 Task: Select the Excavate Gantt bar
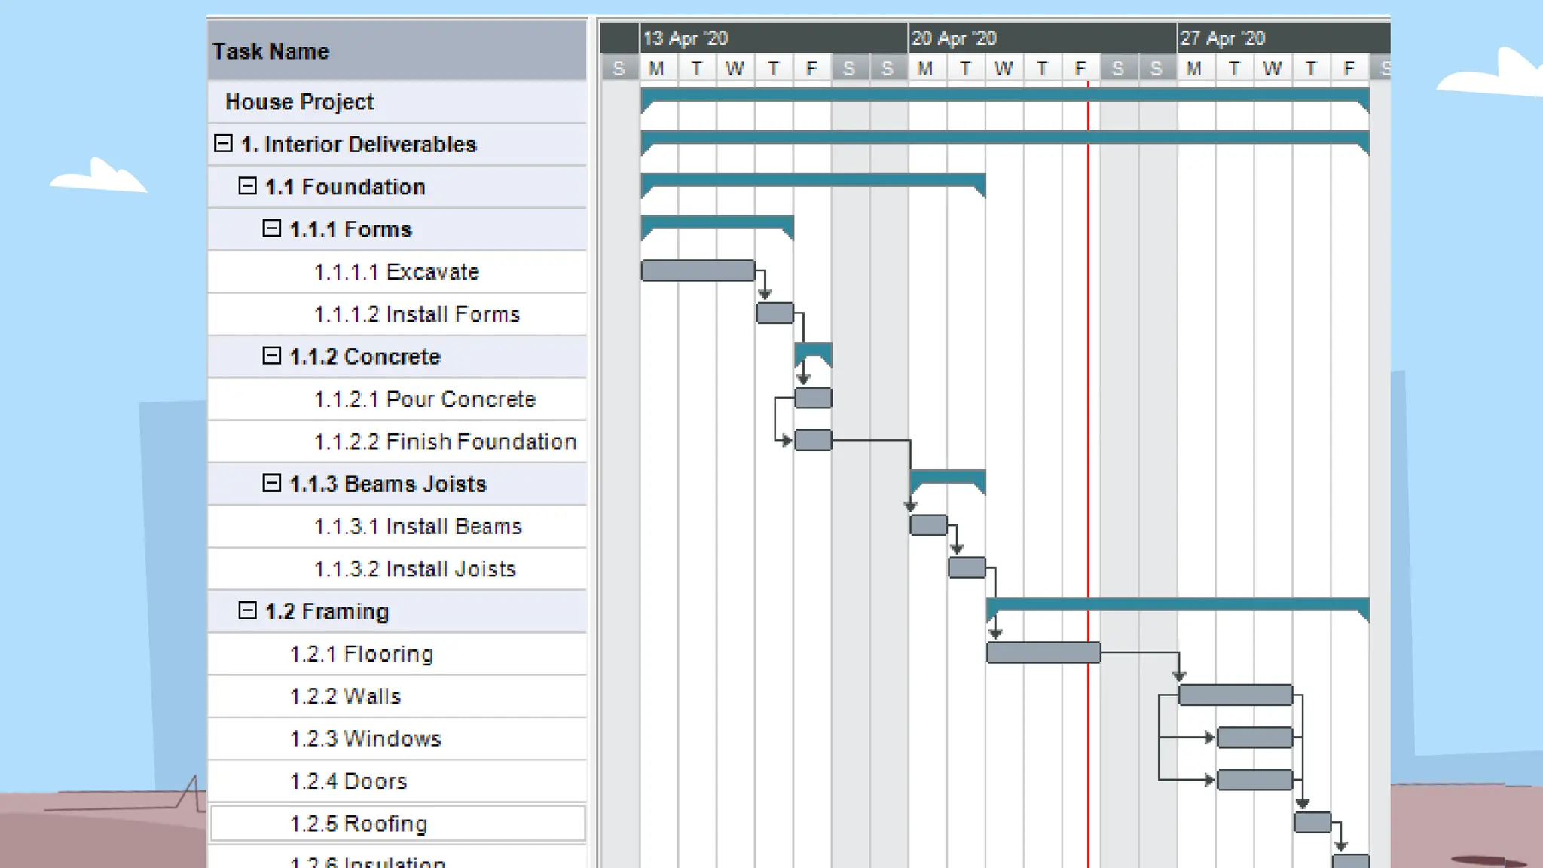click(x=698, y=270)
